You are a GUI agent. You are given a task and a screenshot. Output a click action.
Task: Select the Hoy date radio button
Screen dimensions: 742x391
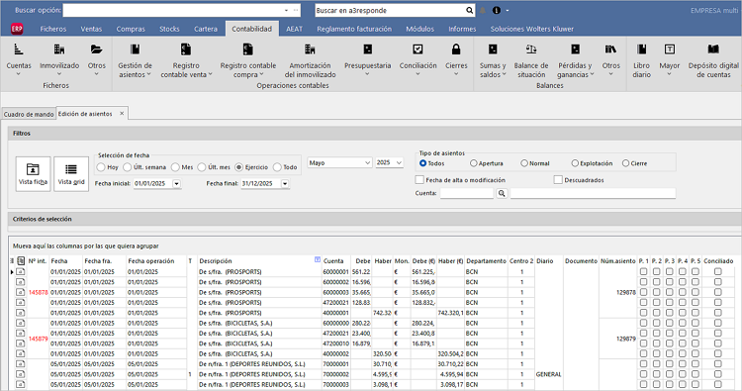tap(101, 167)
